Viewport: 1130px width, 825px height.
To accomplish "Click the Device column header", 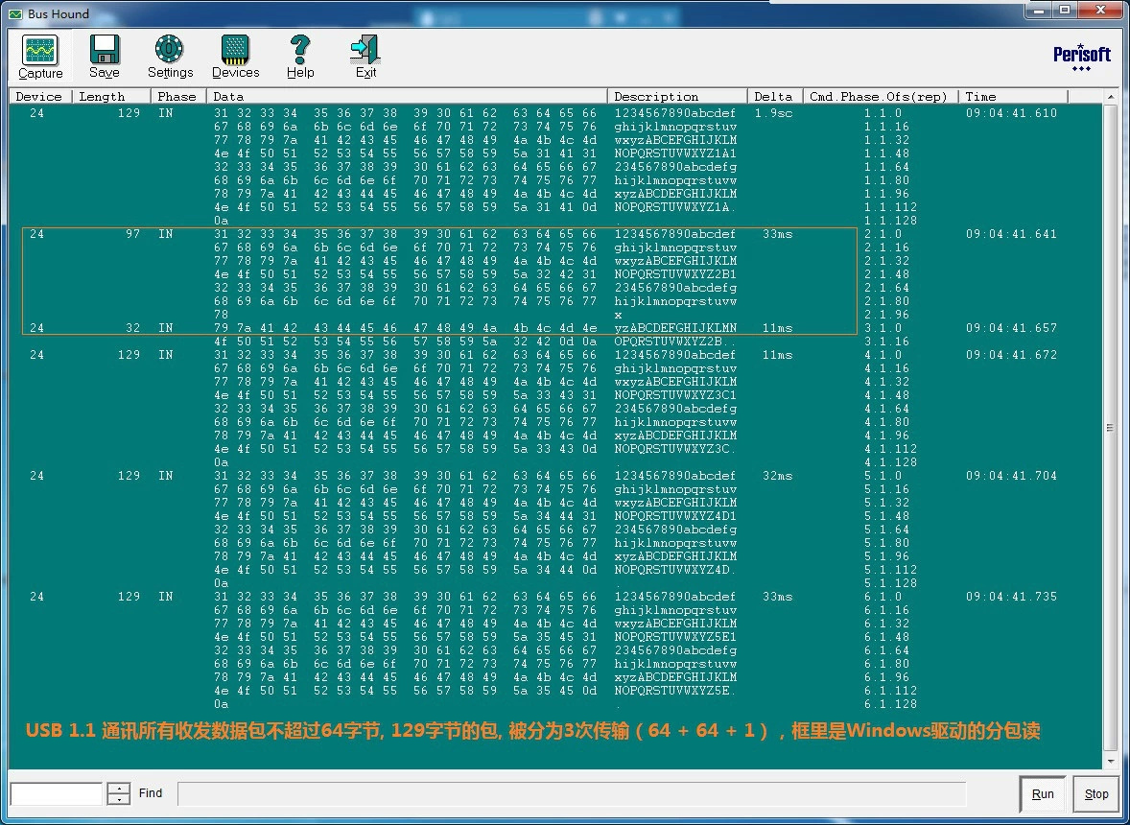I will click(x=40, y=97).
